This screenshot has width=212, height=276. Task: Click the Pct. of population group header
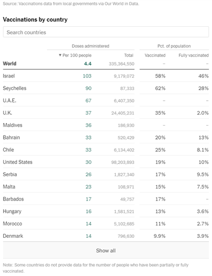tap(174, 46)
